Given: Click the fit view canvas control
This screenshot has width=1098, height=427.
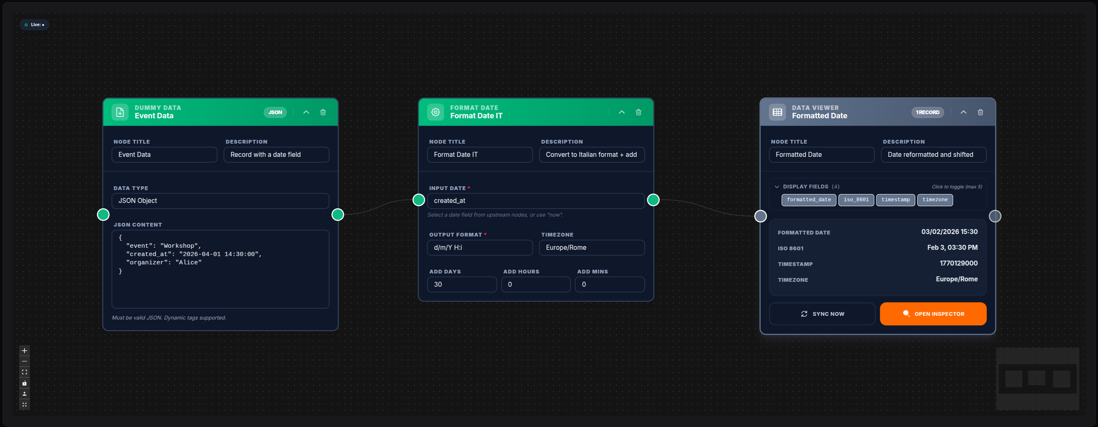Looking at the screenshot, I should pos(24,372).
